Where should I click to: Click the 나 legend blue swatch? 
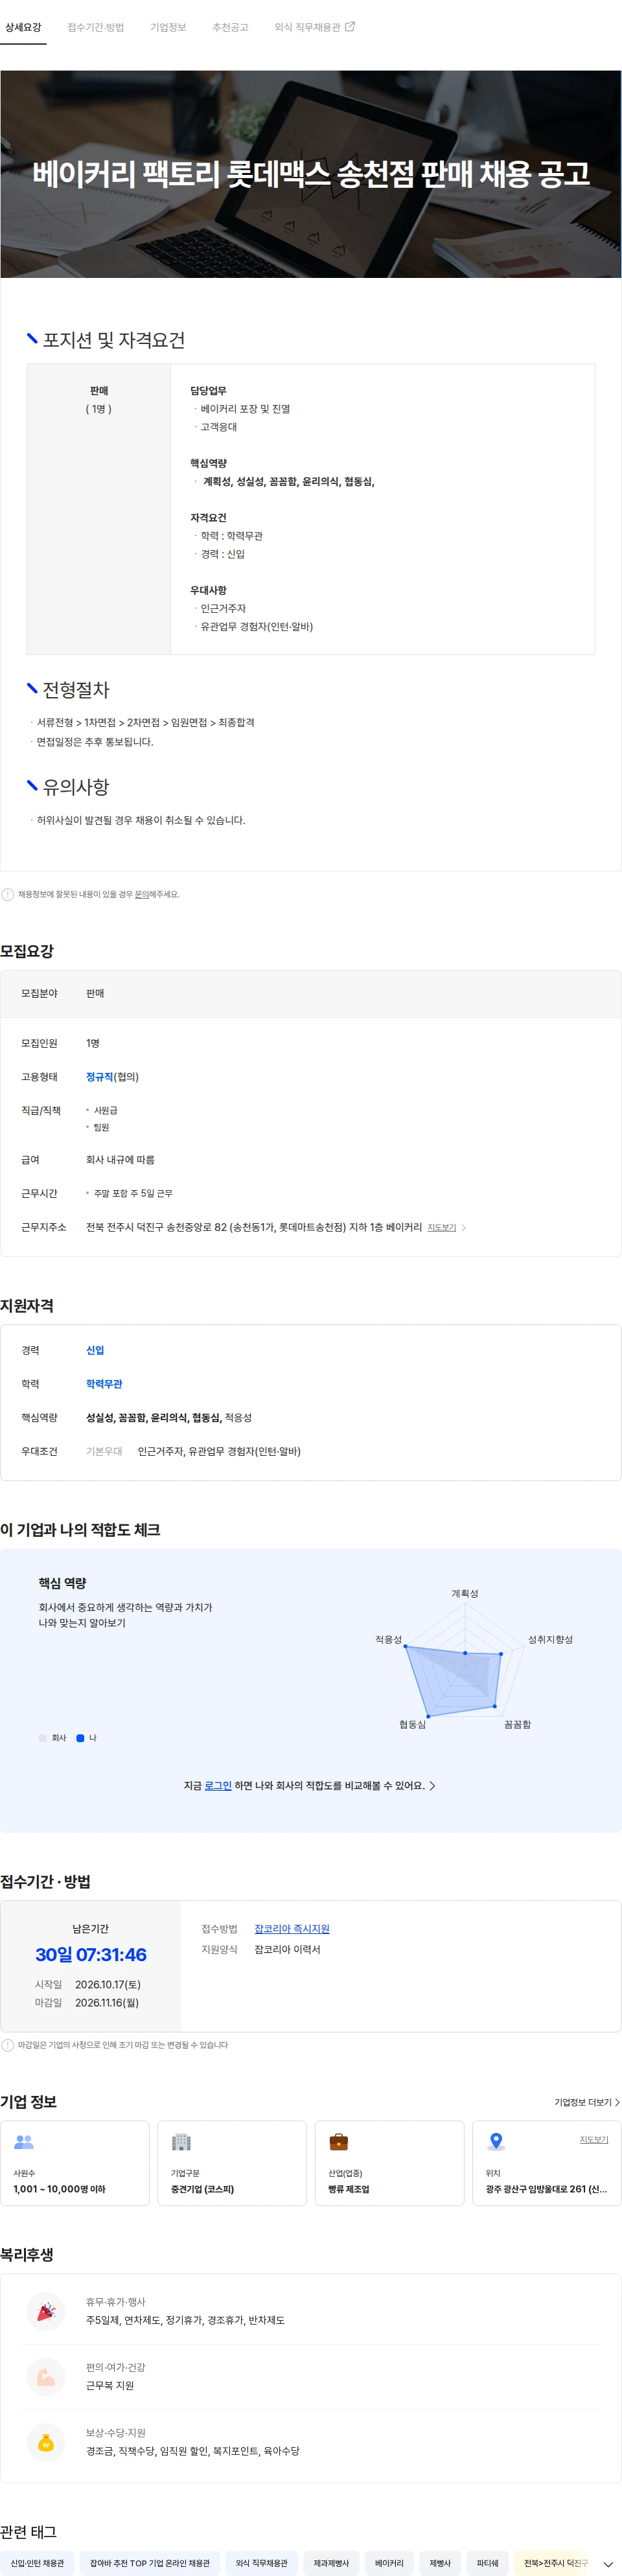(x=80, y=1738)
